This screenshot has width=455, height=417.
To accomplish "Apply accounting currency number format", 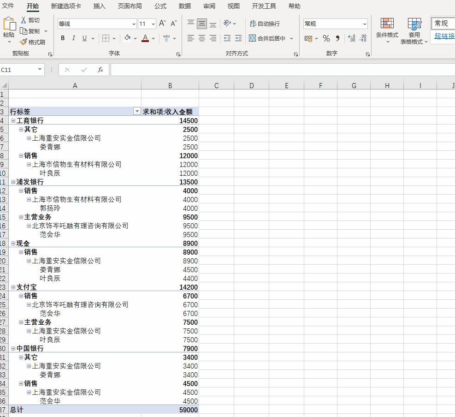I will click(308, 38).
